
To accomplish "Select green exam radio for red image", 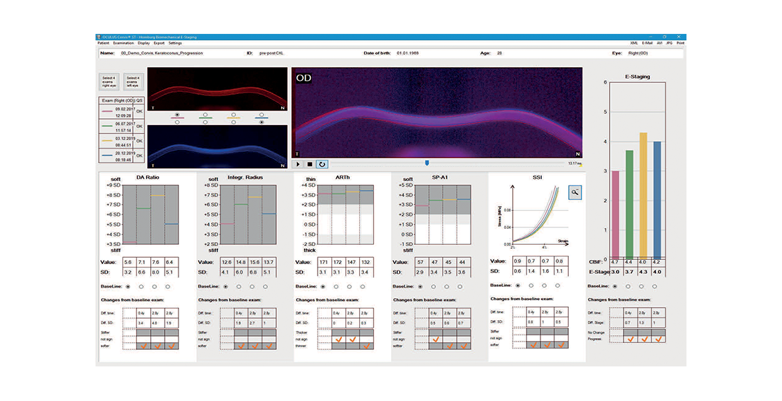I will (x=206, y=115).
